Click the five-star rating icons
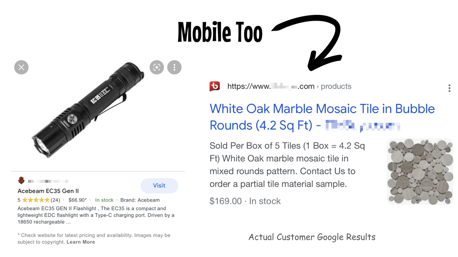The height and width of the screenshot is (257, 458). coord(36,200)
